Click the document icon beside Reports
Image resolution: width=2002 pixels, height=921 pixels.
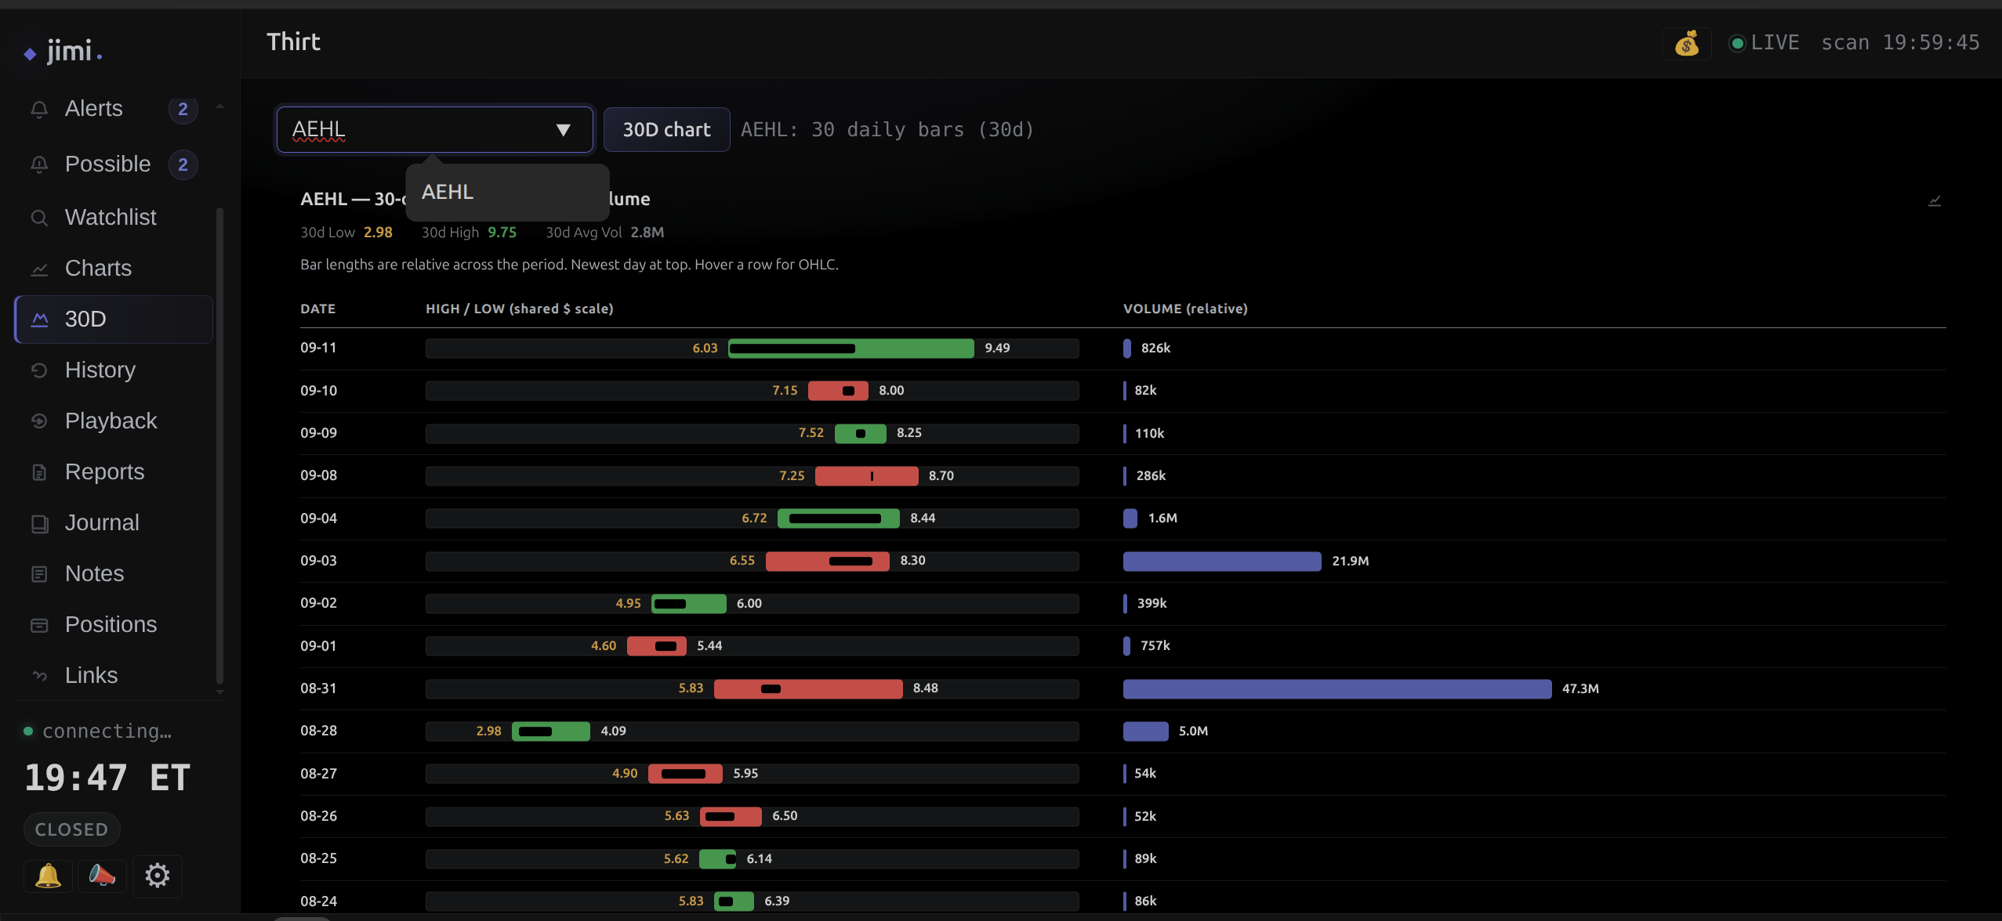tap(39, 472)
